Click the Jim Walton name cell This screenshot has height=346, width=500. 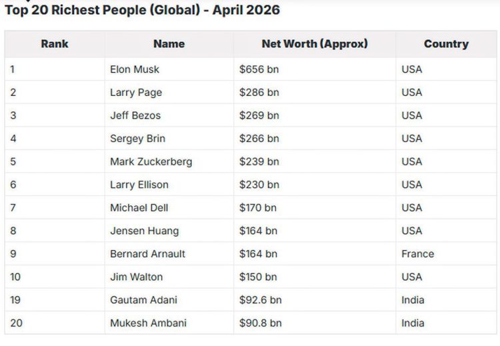click(x=136, y=277)
